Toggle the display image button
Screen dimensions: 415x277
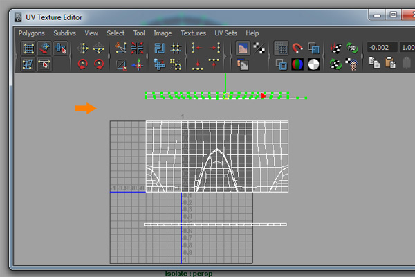pyautogui.click(x=243, y=48)
